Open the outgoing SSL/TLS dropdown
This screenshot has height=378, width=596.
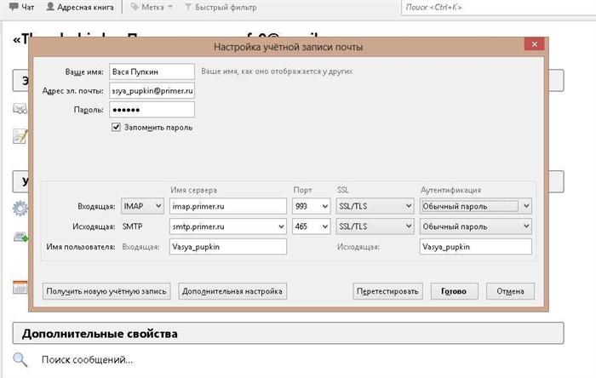pyautogui.click(x=375, y=226)
